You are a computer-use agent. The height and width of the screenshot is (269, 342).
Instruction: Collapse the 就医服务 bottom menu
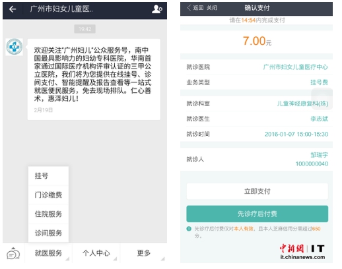[48, 253]
